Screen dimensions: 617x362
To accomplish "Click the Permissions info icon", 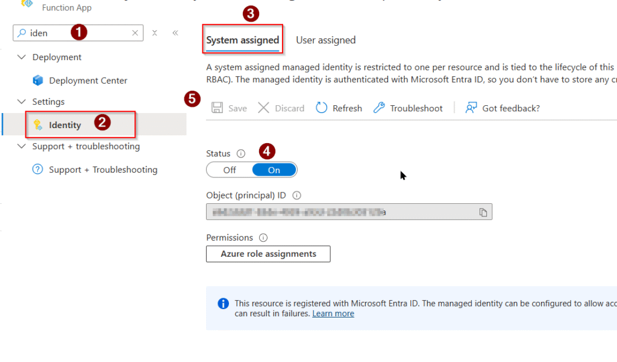I will [263, 238].
